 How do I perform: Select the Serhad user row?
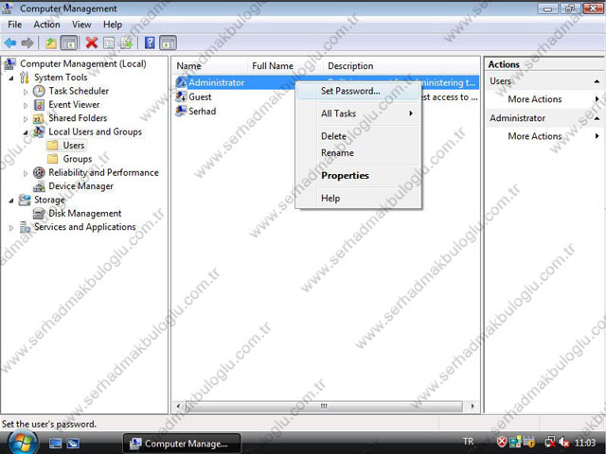(x=326, y=112)
